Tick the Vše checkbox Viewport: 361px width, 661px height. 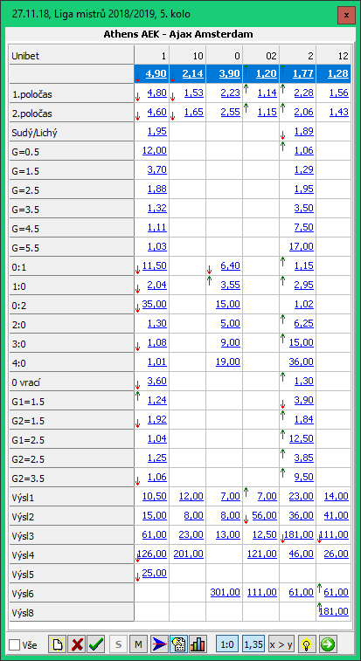tap(15, 644)
